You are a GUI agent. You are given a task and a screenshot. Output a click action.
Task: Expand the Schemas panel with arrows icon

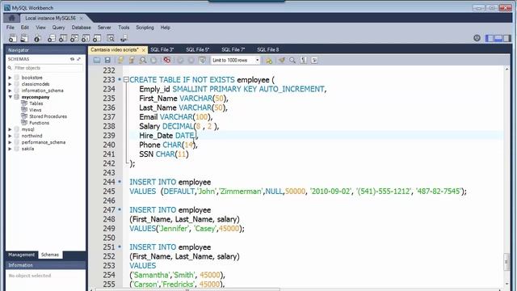click(79, 59)
